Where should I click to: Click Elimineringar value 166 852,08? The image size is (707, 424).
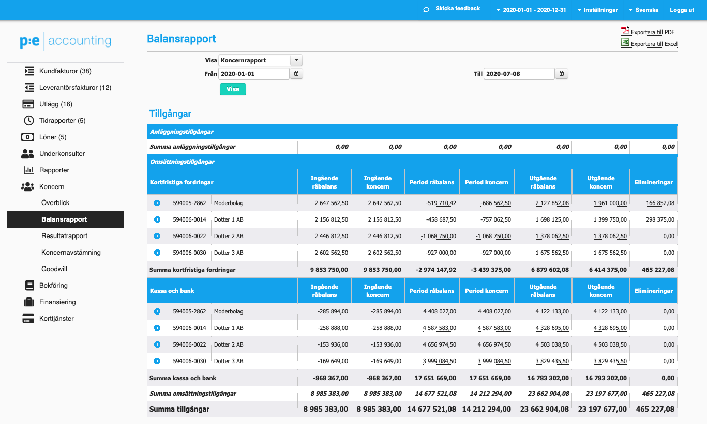tap(660, 203)
